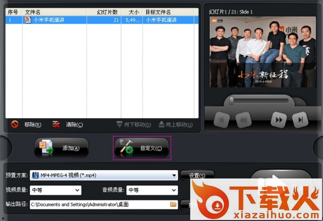The image size is (323, 221).
Task: Click the browse folder icon in output path
Action: 173,204
